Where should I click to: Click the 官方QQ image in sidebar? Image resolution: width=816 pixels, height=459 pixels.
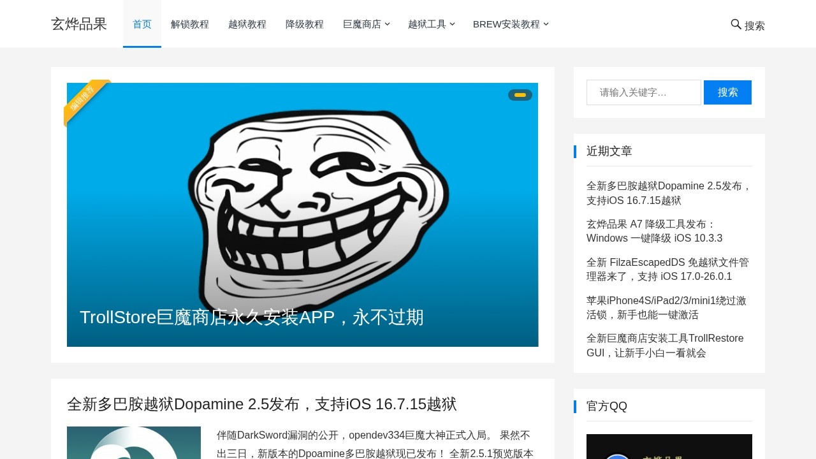click(x=669, y=446)
